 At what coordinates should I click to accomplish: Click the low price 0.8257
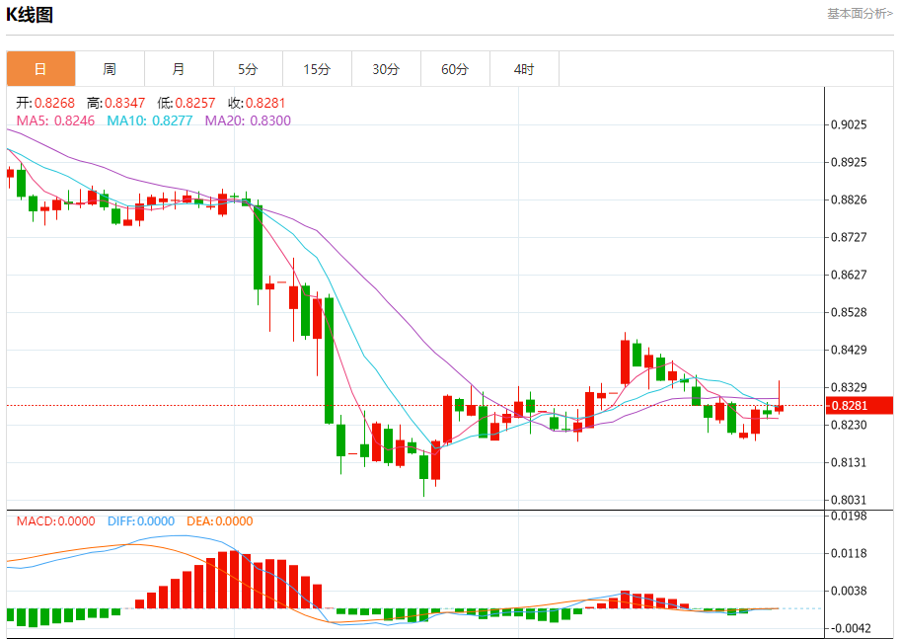195,103
